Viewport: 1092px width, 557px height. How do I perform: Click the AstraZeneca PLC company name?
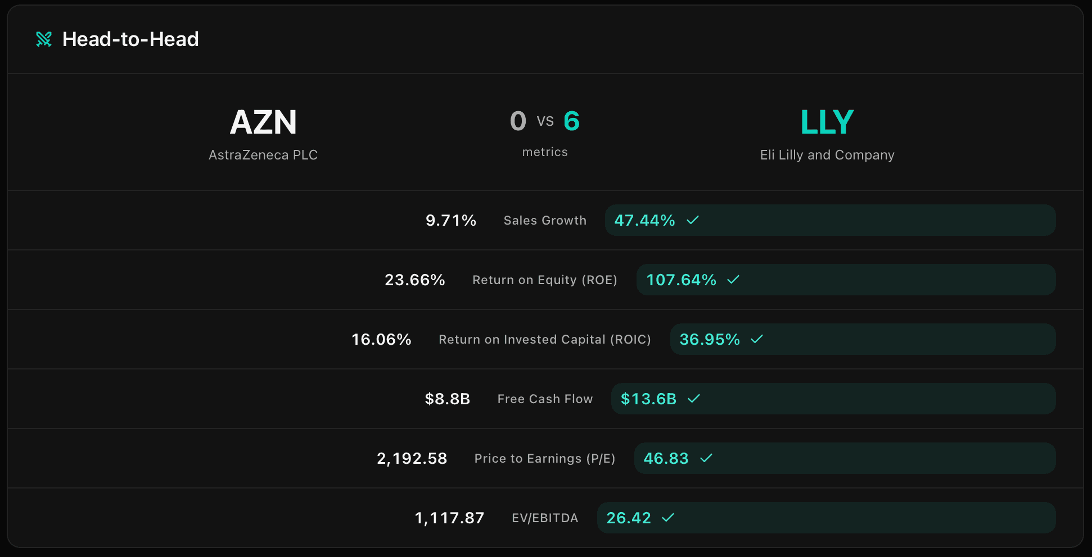point(263,155)
